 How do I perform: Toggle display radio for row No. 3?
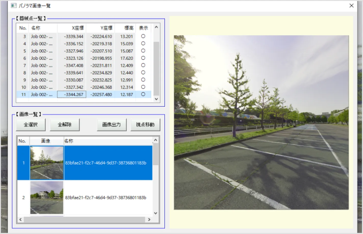[x=143, y=36]
